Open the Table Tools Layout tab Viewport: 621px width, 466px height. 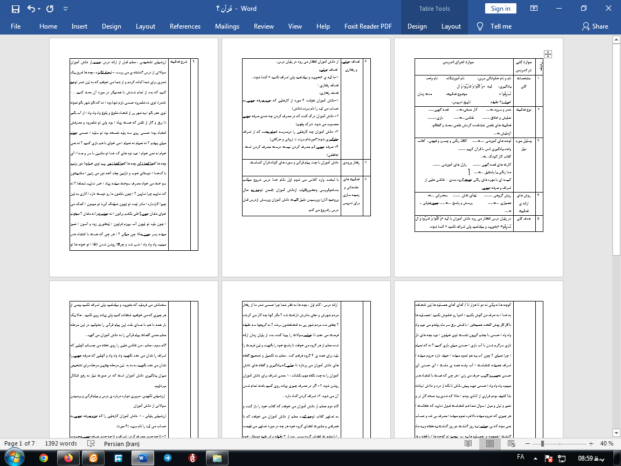coord(451,26)
